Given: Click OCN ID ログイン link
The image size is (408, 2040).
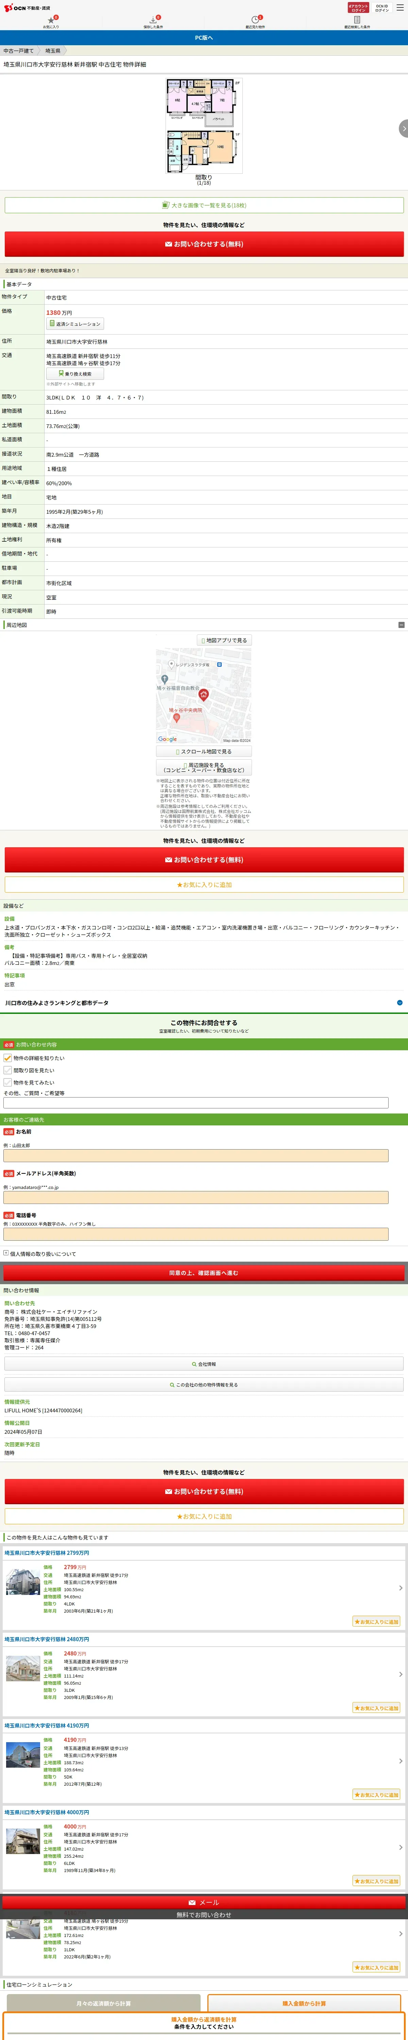Looking at the screenshot, I should point(382,7).
